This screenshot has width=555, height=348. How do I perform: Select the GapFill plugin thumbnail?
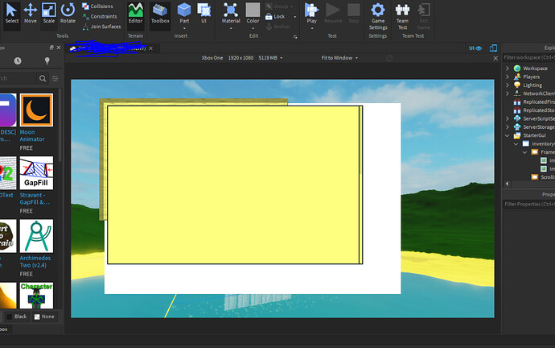36,173
